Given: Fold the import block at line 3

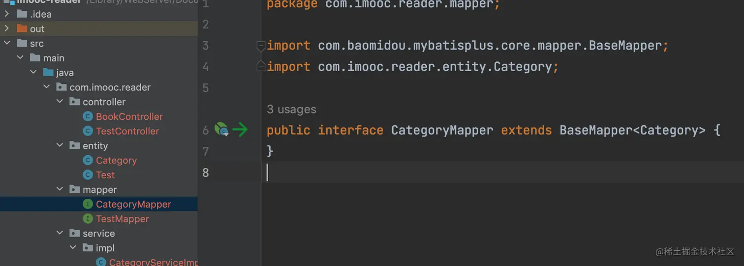Looking at the screenshot, I should [x=261, y=46].
